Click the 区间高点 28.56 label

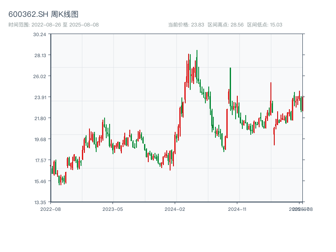[226, 25]
